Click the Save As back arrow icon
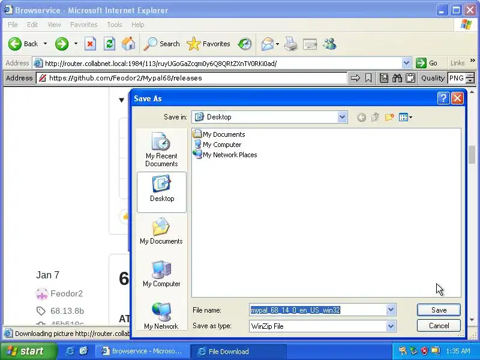 click(x=362, y=117)
